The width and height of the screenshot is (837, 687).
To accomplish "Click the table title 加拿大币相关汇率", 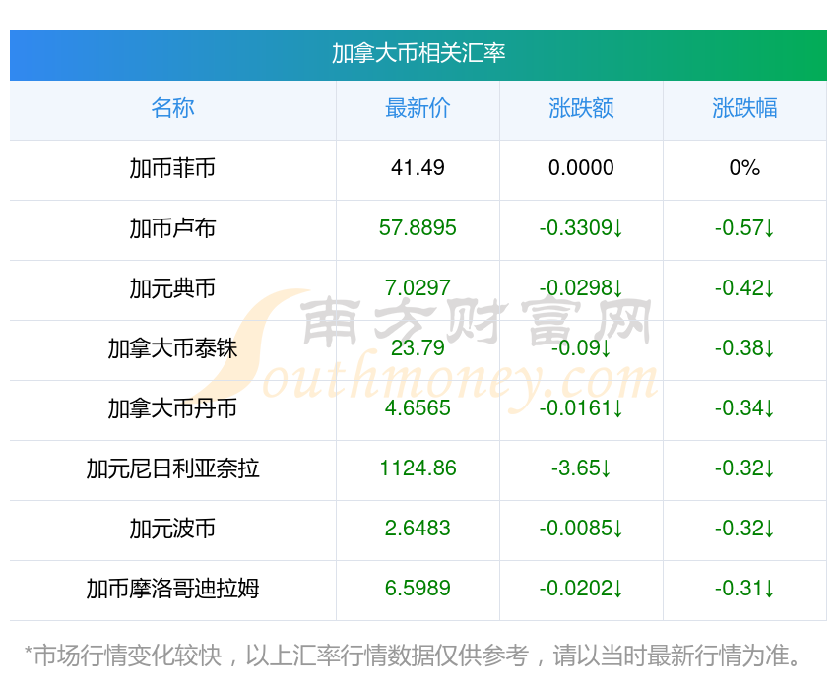I will [418, 53].
